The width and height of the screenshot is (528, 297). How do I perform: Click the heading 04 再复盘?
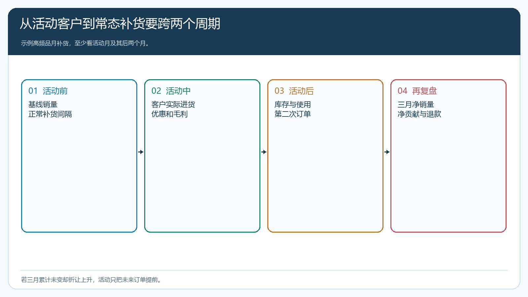point(417,91)
